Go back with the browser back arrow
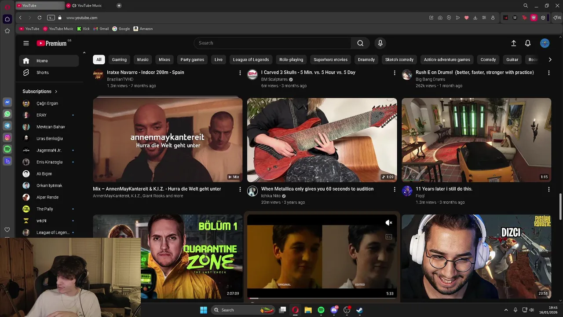The height and width of the screenshot is (317, 563). (x=20, y=18)
